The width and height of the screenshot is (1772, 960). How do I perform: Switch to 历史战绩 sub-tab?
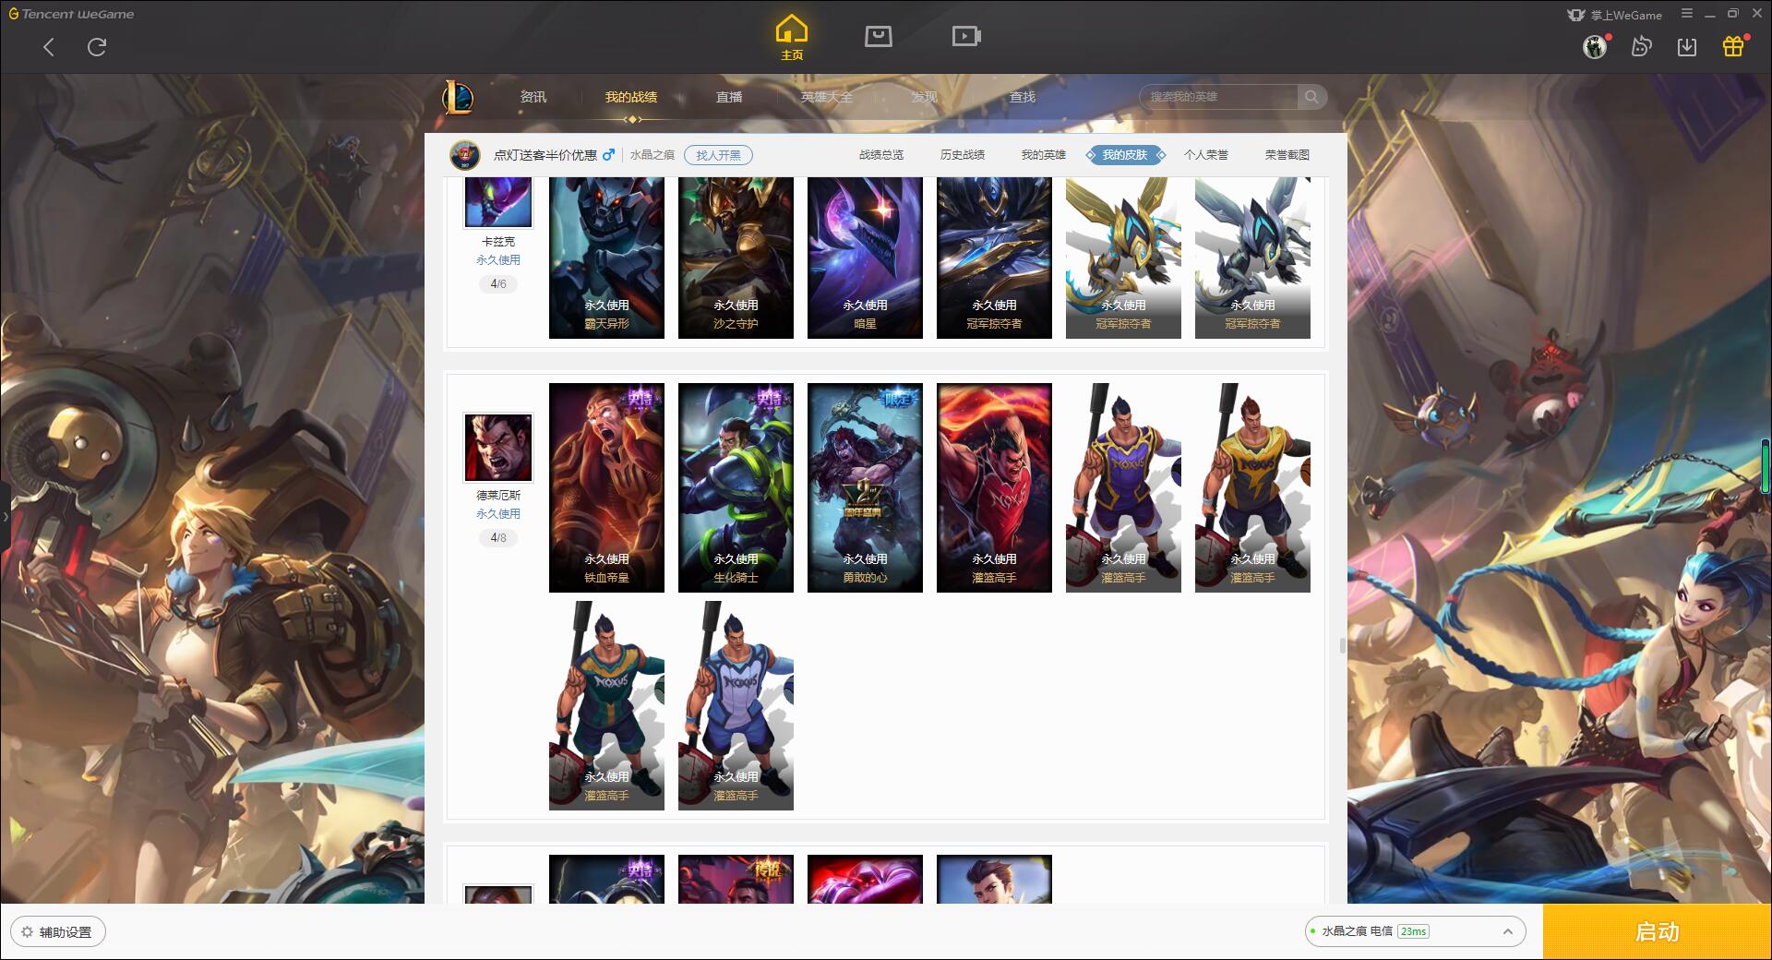[x=963, y=155]
